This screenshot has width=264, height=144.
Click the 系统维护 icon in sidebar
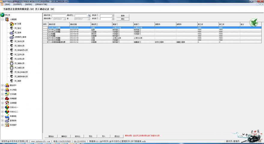(x=7, y=125)
